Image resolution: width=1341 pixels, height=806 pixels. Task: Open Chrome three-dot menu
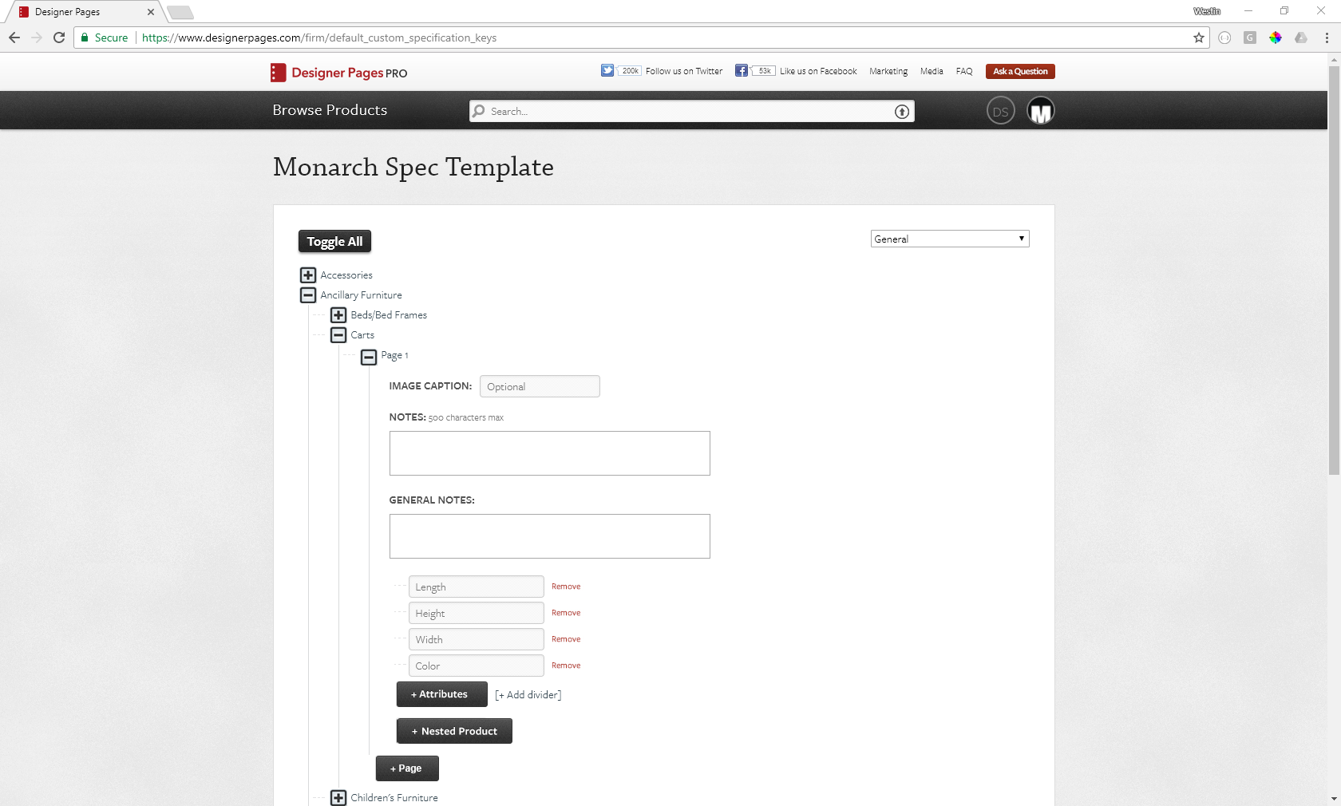[1327, 38]
